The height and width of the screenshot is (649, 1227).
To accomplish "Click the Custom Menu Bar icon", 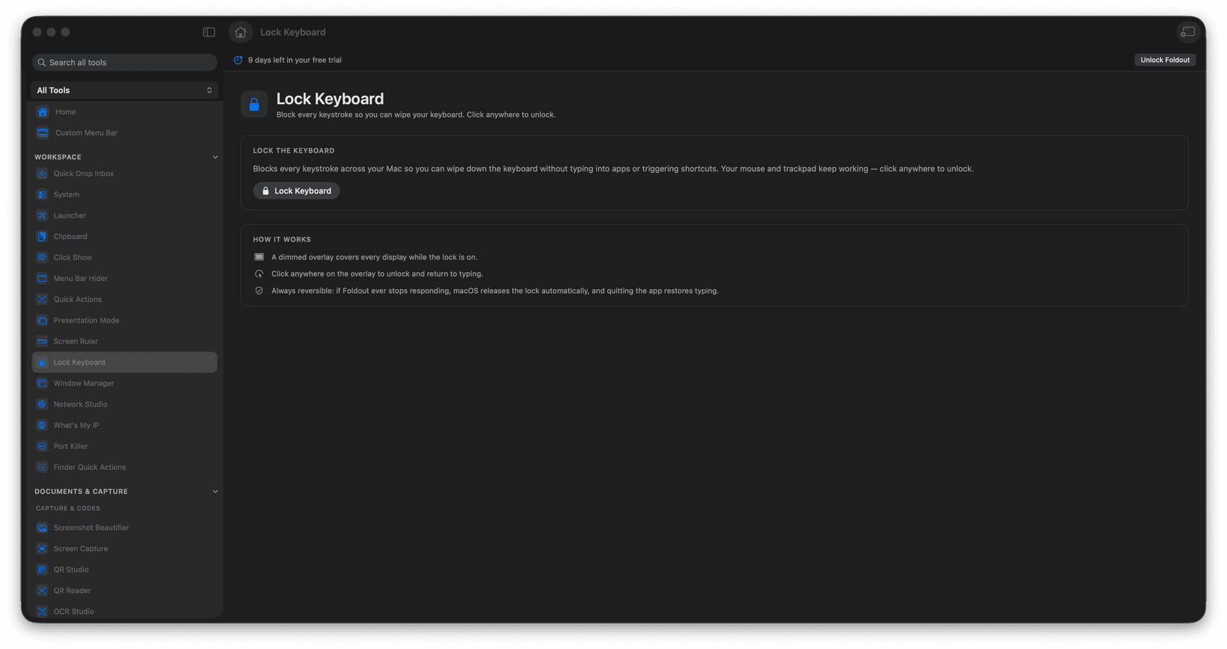I will click(x=42, y=133).
